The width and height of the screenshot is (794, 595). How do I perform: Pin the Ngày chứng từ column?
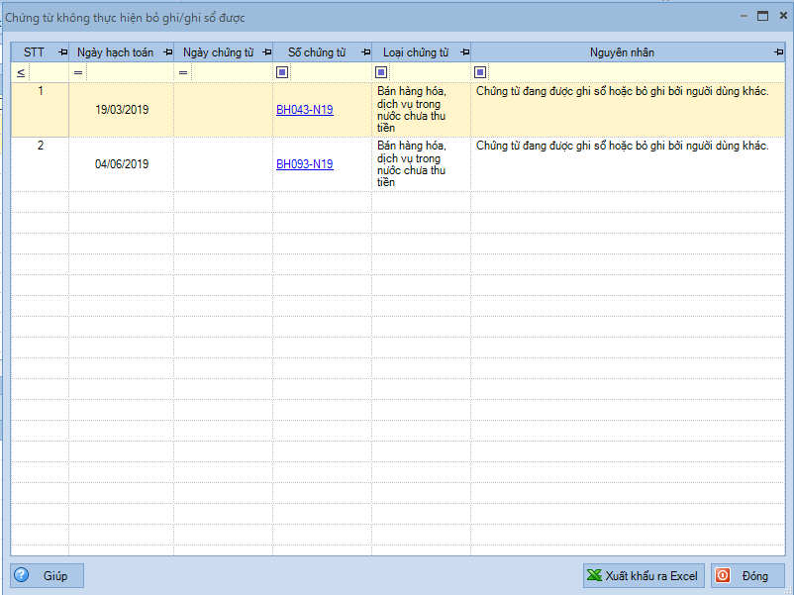click(x=266, y=52)
